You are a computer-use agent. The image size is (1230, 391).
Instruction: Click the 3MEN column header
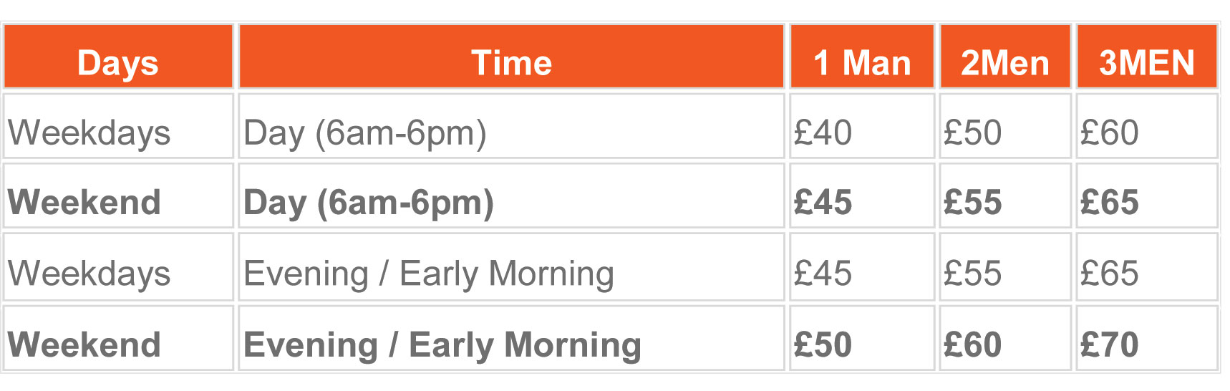pos(1147,57)
